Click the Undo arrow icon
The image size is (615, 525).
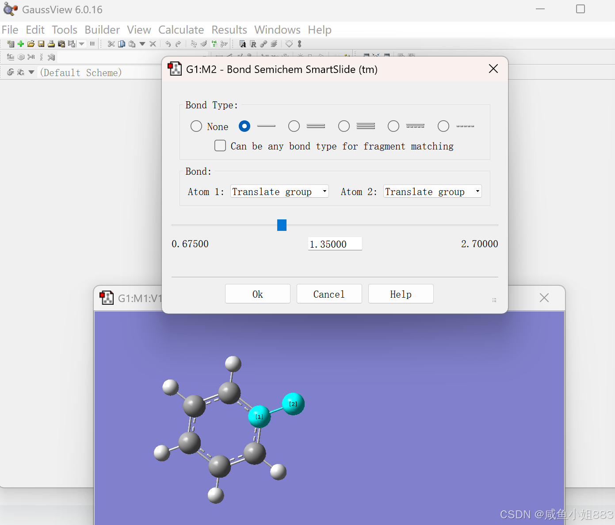pyautogui.click(x=168, y=44)
